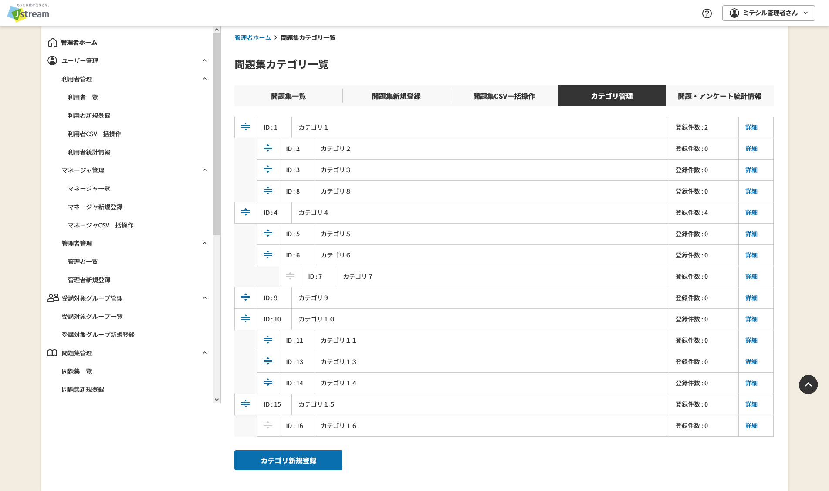The height and width of the screenshot is (491, 829).
Task: Click the reorder handle for カテゴリ３ row
Action: [x=268, y=170]
